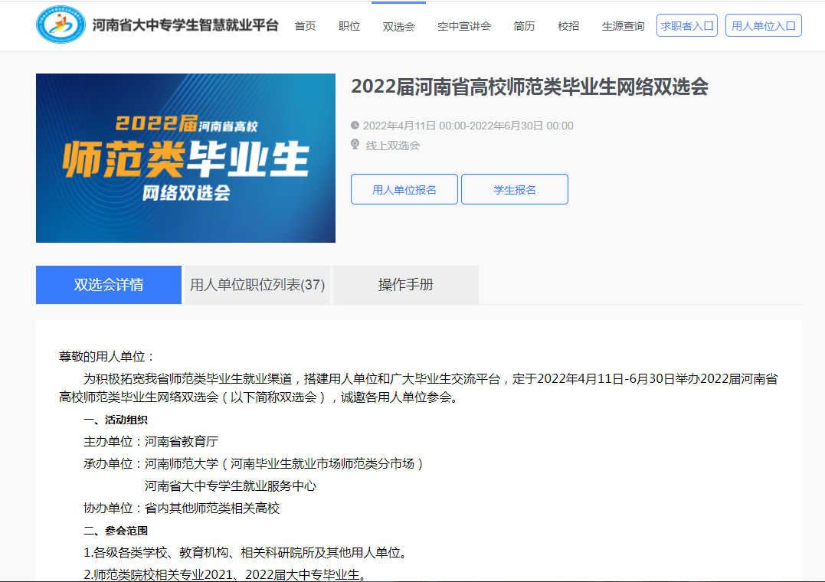
Task: Click the 求职者入口 button
Action: click(687, 25)
